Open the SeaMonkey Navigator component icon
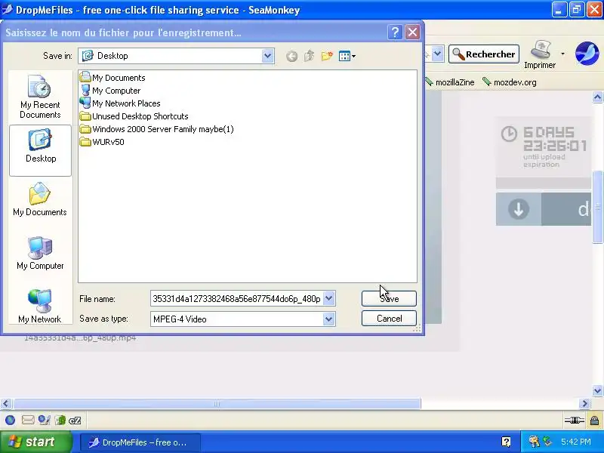 coord(11,421)
